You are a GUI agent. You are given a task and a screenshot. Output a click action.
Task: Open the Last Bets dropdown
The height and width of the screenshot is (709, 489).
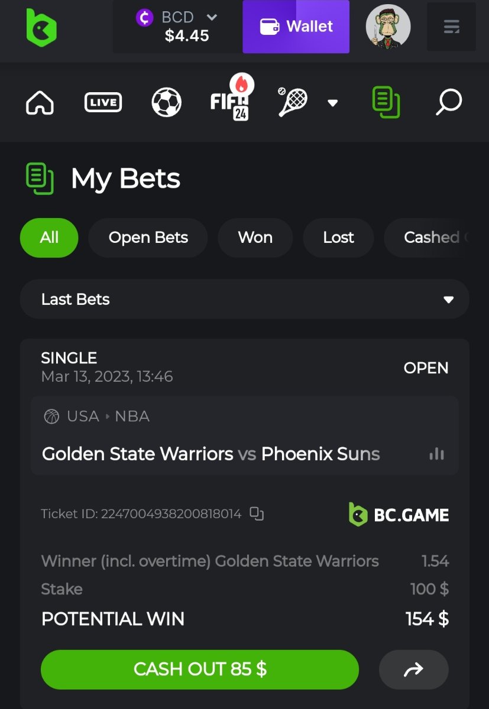(245, 300)
